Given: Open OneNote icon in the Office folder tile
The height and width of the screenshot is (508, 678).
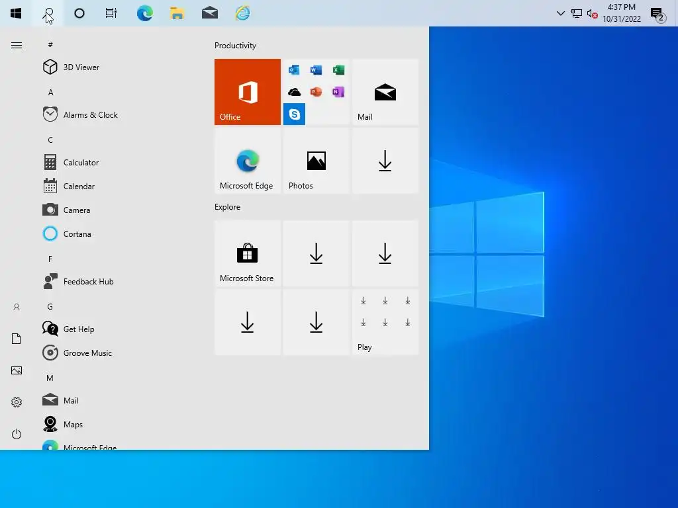Looking at the screenshot, I should click(338, 91).
